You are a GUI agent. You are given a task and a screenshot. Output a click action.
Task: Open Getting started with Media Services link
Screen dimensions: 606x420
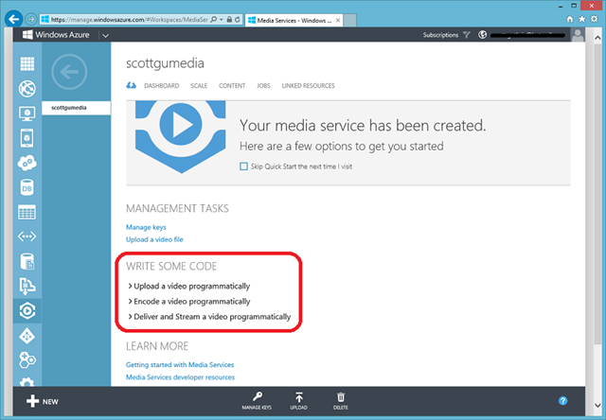[x=180, y=364]
